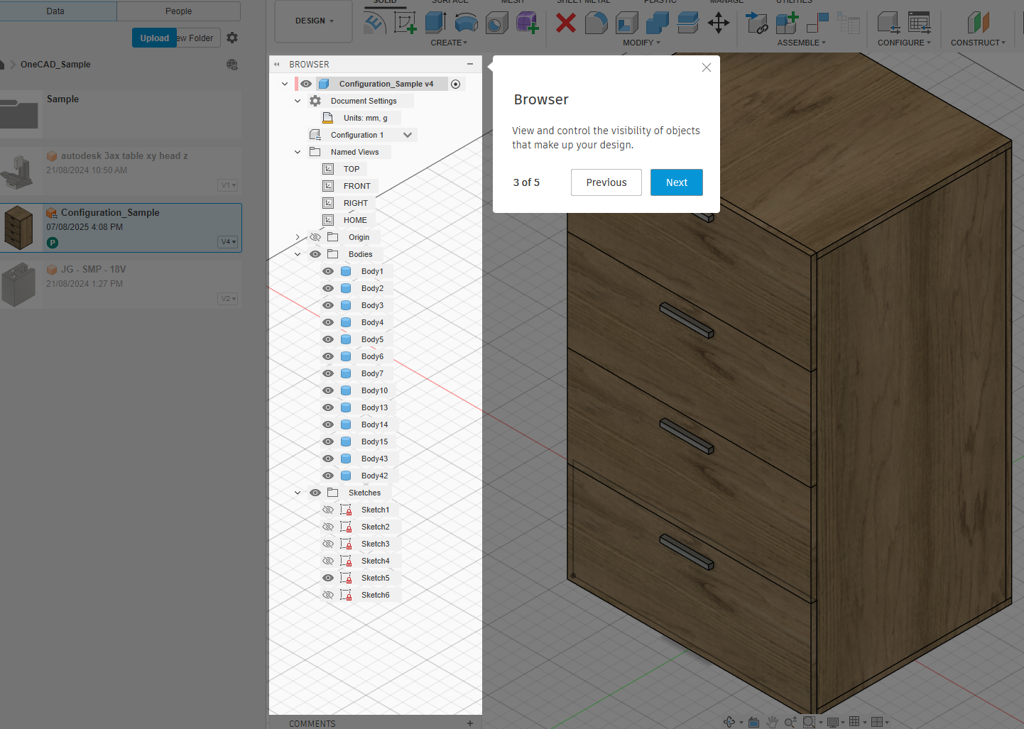
Task: Select the HOME named view
Action: pyautogui.click(x=355, y=220)
